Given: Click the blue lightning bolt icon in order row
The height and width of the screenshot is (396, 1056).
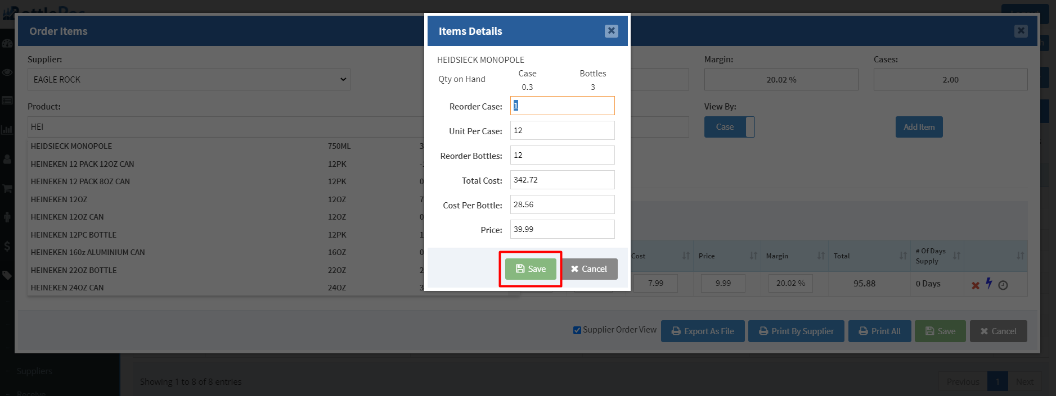Looking at the screenshot, I should point(988,283).
